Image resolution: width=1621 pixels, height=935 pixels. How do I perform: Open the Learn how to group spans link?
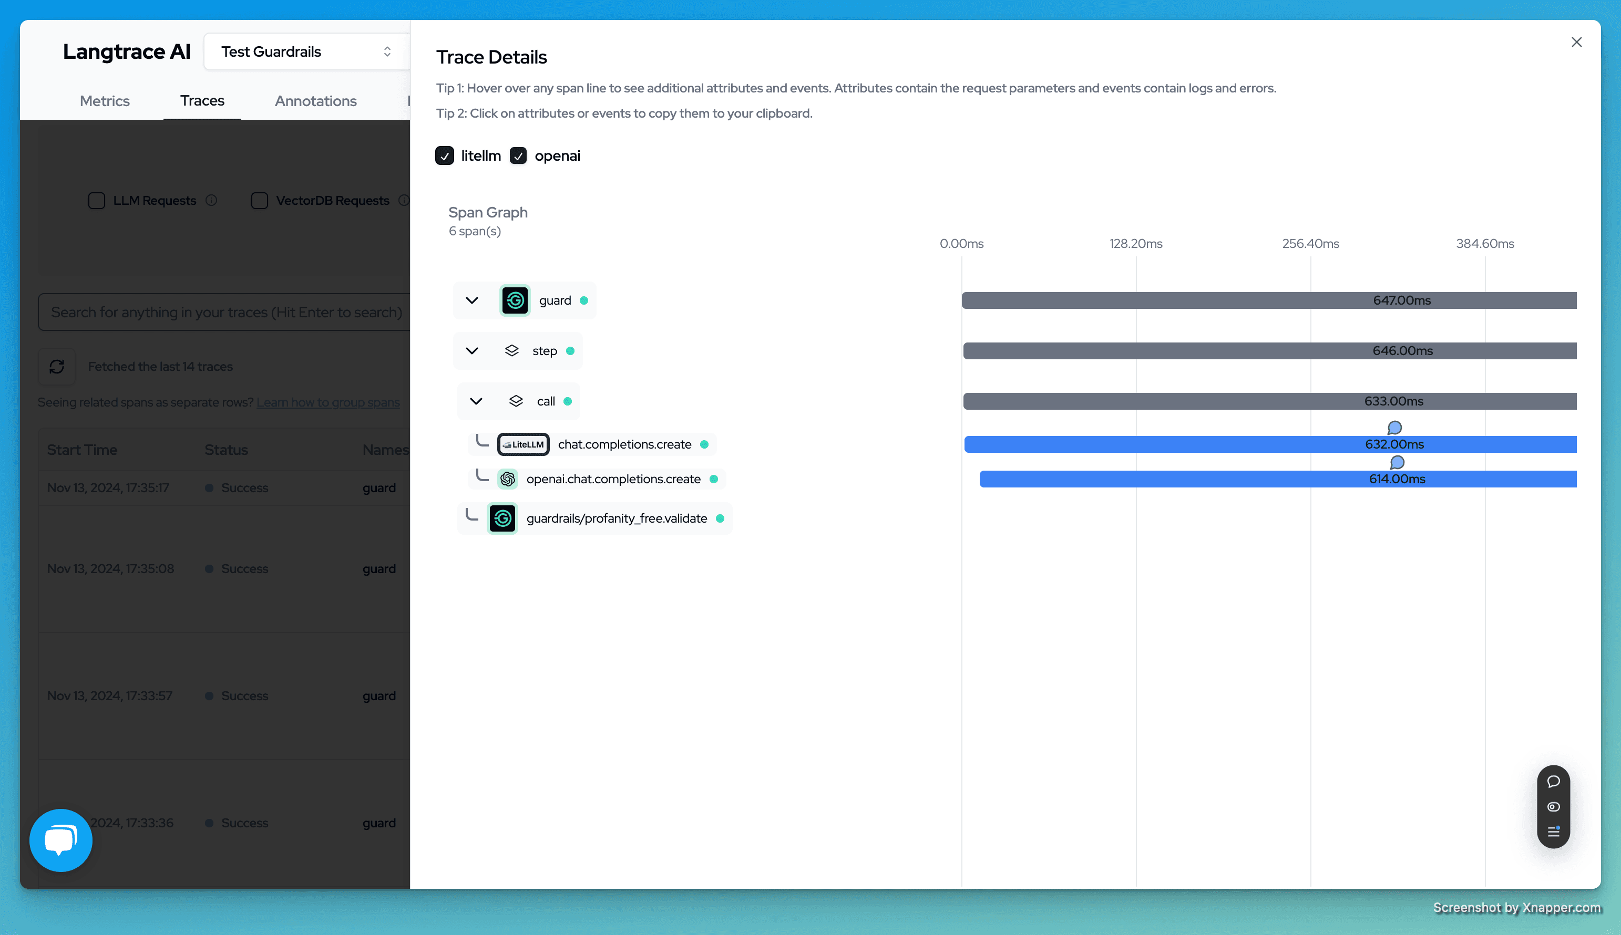tap(327, 402)
